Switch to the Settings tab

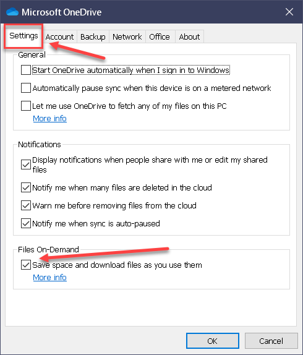tap(23, 36)
